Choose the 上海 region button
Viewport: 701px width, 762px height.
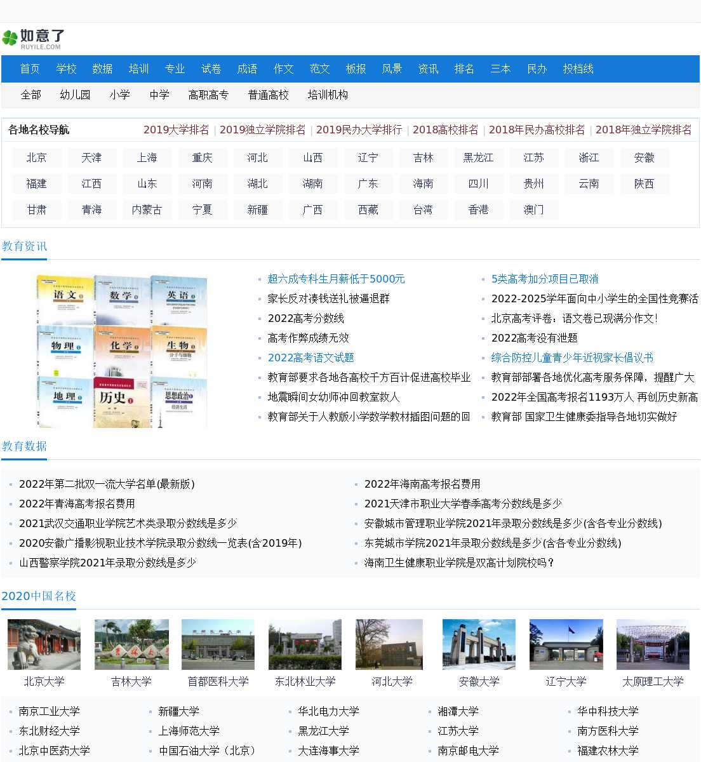tap(147, 157)
